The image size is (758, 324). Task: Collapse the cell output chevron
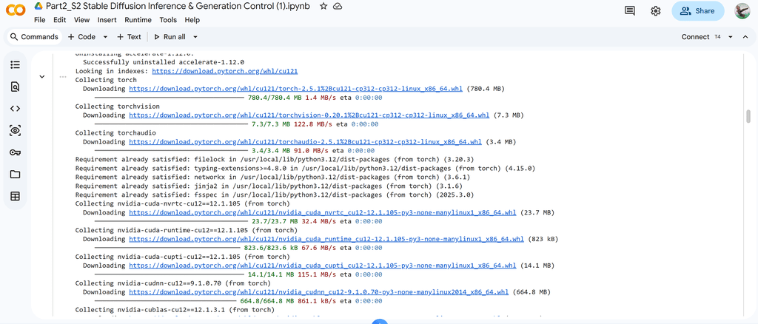click(42, 76)
